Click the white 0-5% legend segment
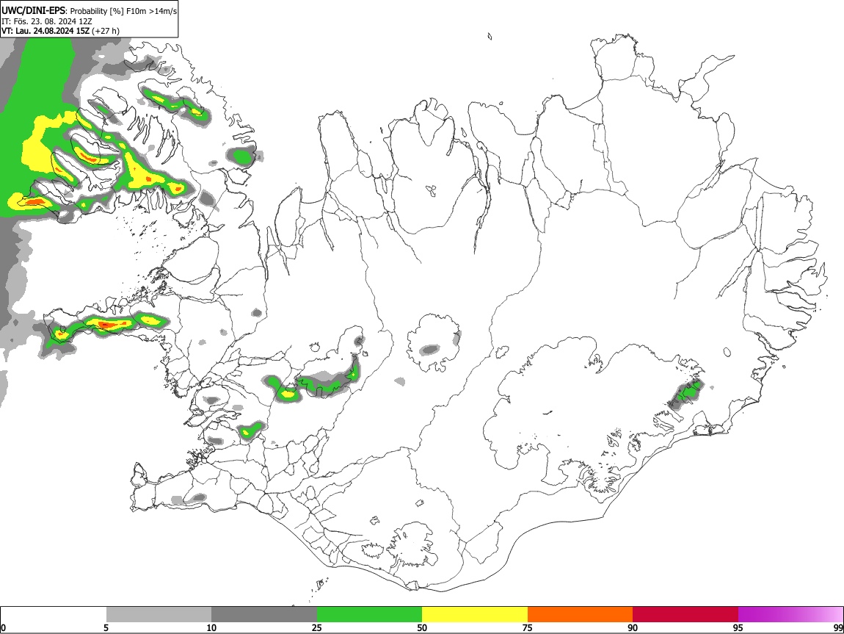The width and height of the screenshot is (844, 634). point(54,615)
